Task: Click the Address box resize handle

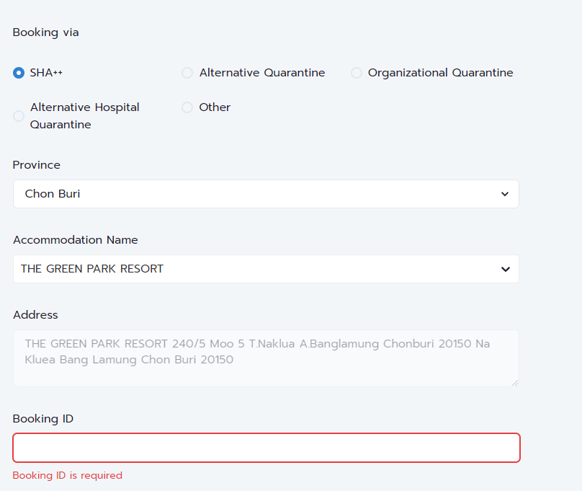Action: (514, 383)
